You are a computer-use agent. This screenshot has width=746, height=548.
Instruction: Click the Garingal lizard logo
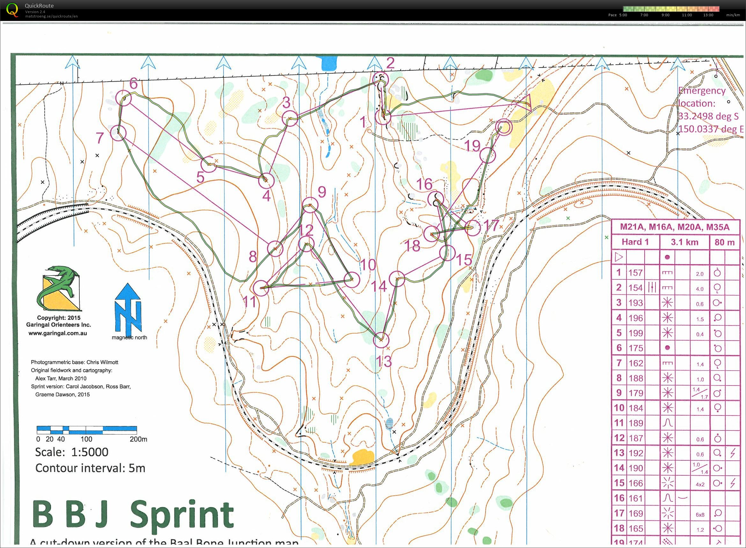pos(60,288)
